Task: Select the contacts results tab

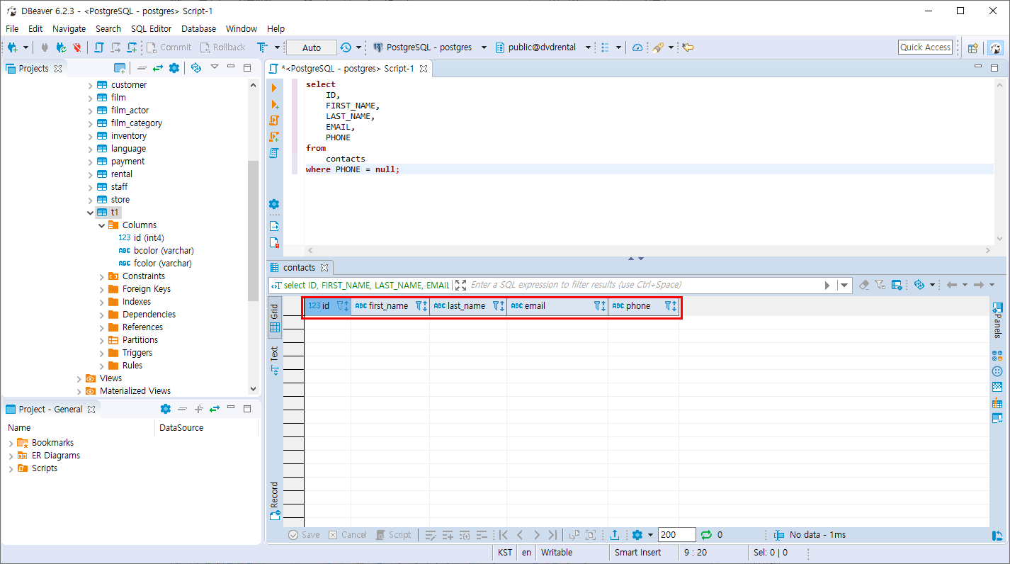Action: (x=299, y=267)
